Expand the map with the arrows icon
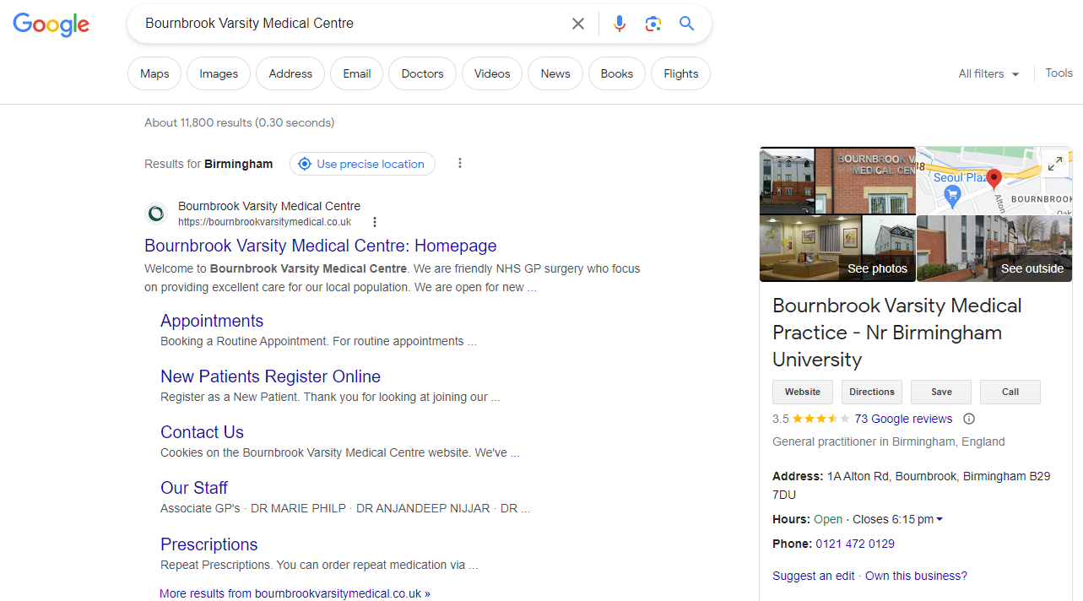 pos(1055,165)
